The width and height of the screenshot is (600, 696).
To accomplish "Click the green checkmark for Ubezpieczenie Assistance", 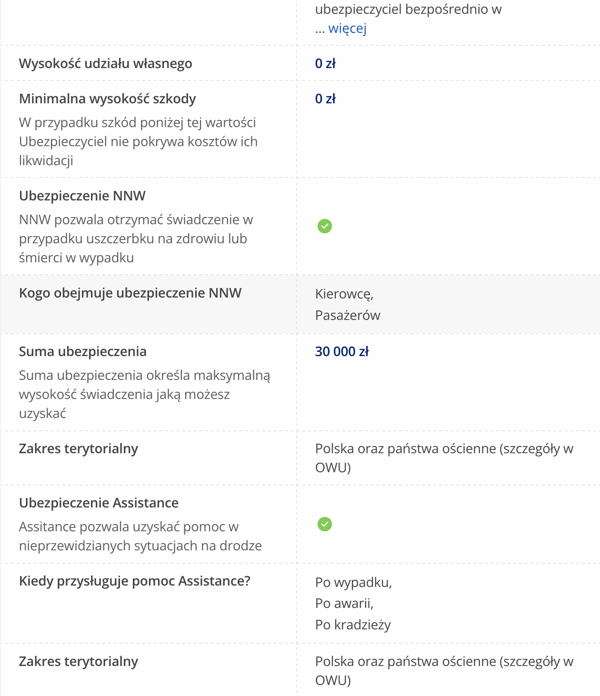I will (325, 524).
